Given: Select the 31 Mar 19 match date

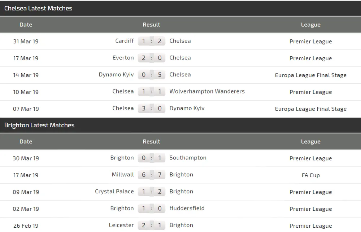Looking at the screenshot, I should click(x=26, y=41).
